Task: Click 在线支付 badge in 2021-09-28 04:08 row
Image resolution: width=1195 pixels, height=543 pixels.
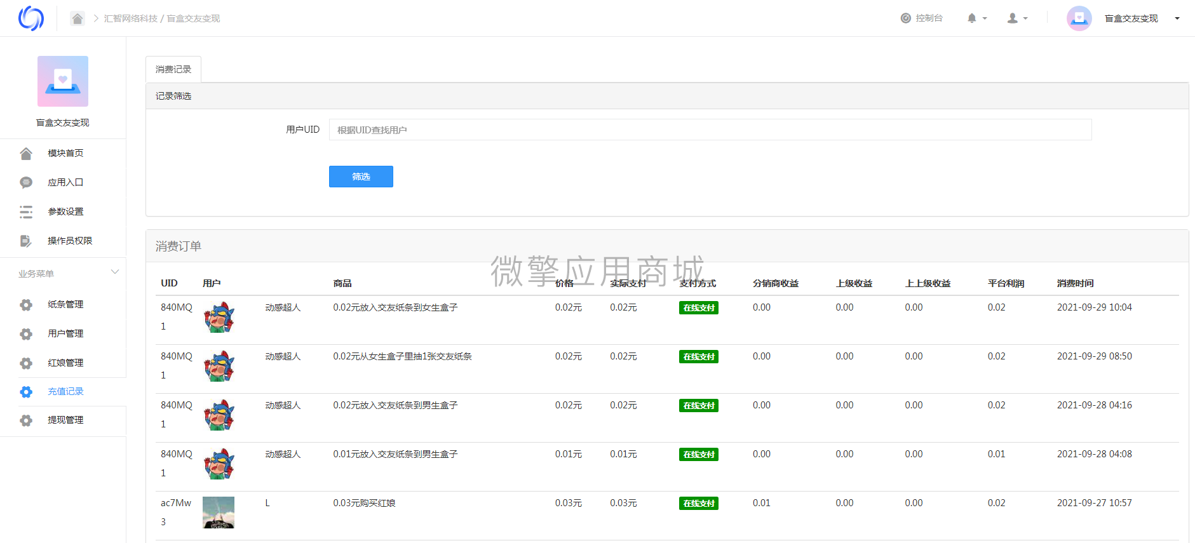Action: point(699,455)
